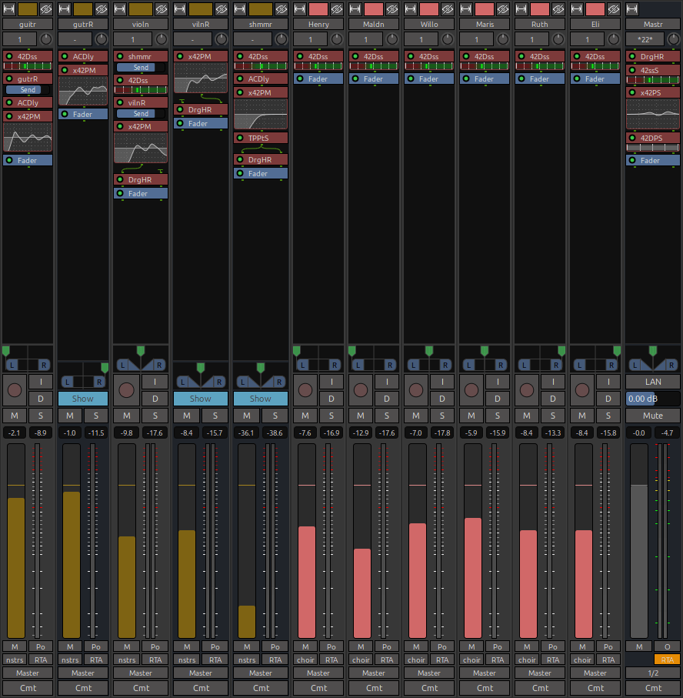This screenshot has width=683, height=698.
Task: Open the x42PM EQ graph on gutrR
Action: coord(83,91)
